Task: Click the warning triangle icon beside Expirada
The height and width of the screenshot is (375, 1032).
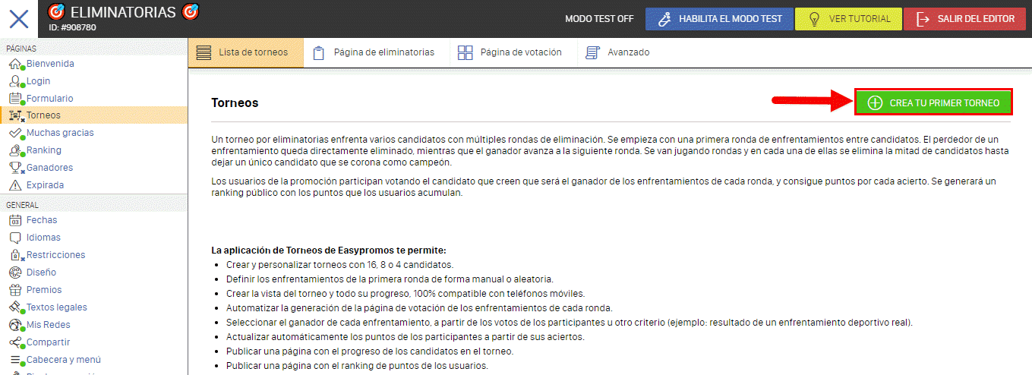Action: click(15, 185)
